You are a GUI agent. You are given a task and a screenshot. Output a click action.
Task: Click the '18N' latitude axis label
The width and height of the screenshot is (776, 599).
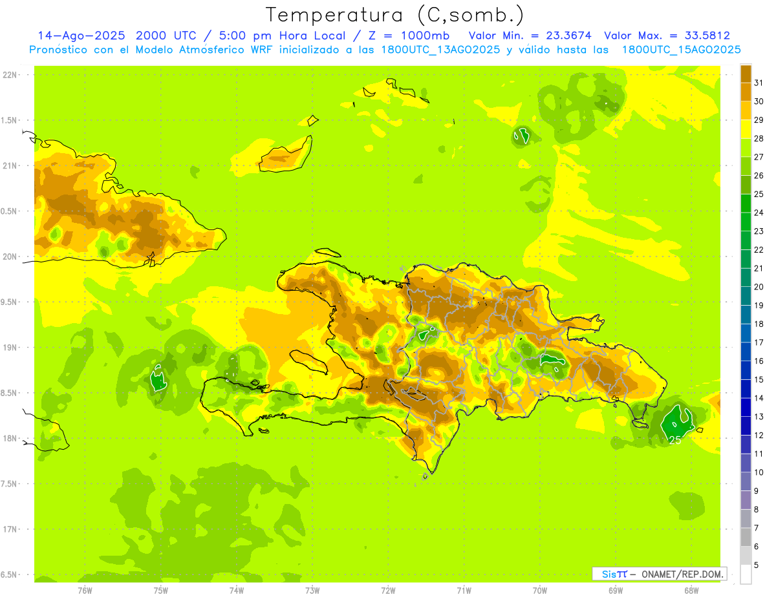(10, 438)
